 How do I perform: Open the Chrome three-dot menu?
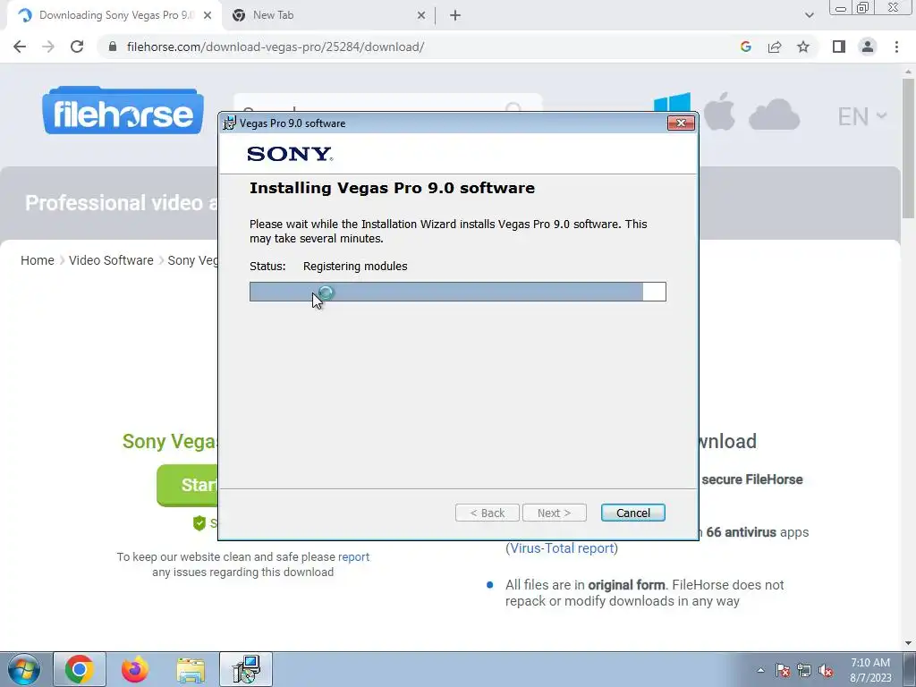[x=896, y=47]
